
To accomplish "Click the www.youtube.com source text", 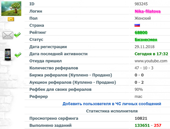I will tap(151, 61).
